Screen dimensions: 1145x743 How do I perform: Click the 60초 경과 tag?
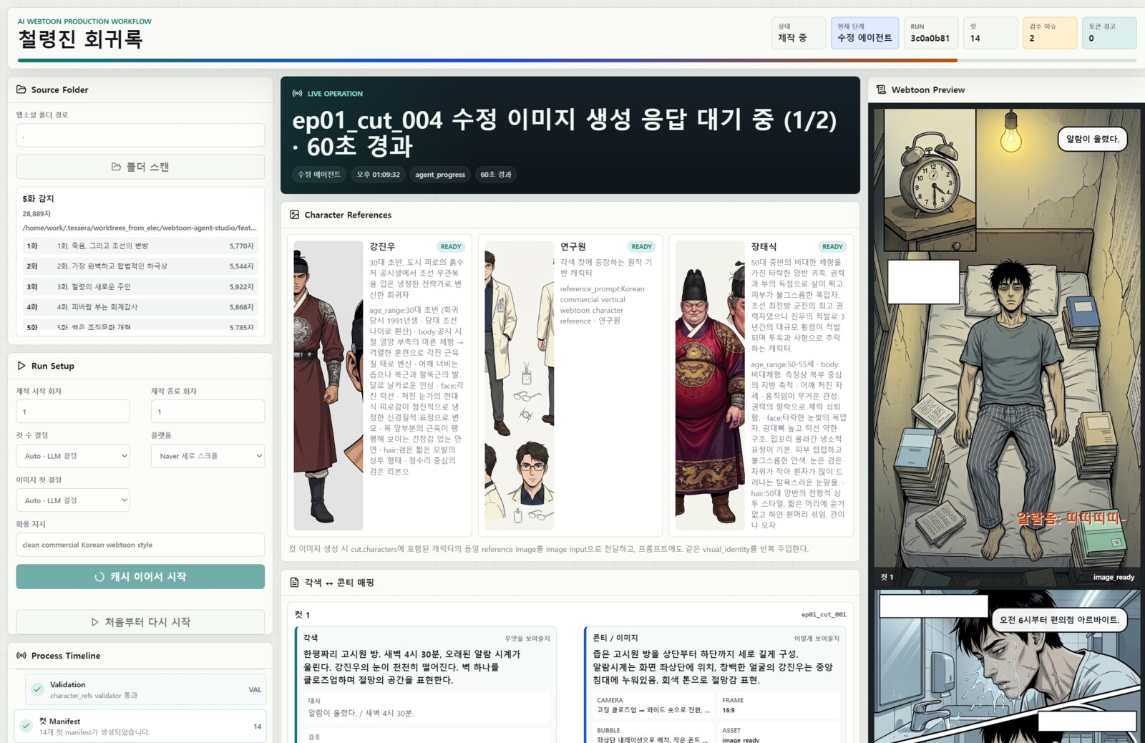coord(496,175)
